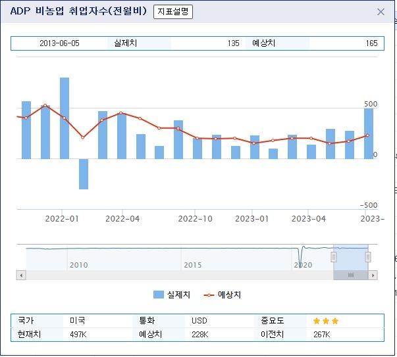Select the right range handle in navigator
The image size is (397, 357).
[368, 257]
